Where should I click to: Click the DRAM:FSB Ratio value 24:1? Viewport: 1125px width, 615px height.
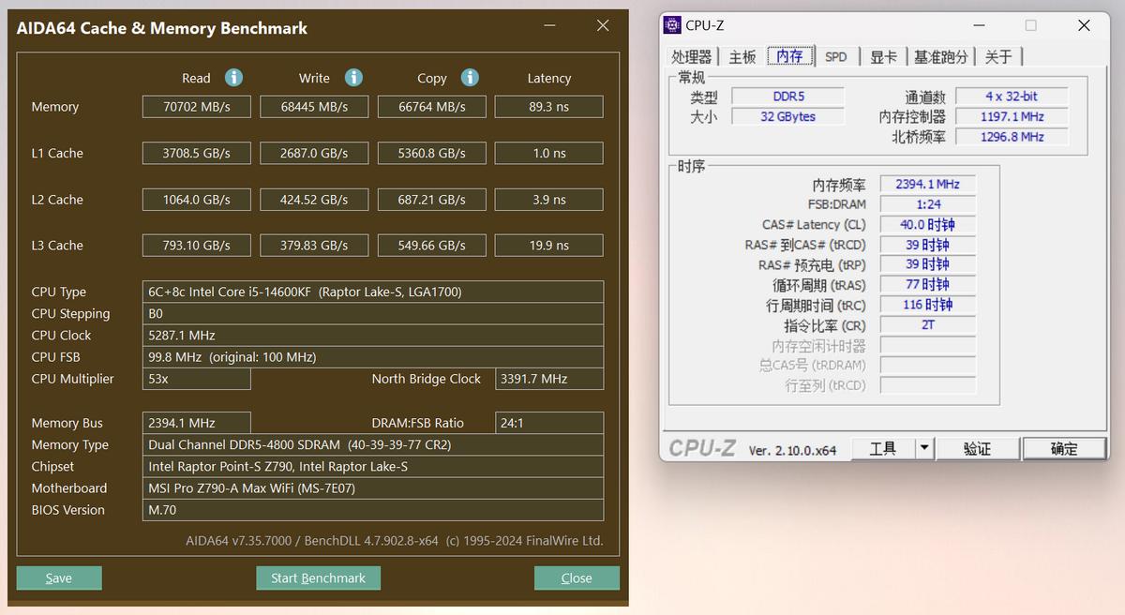[x=549, y=423]
